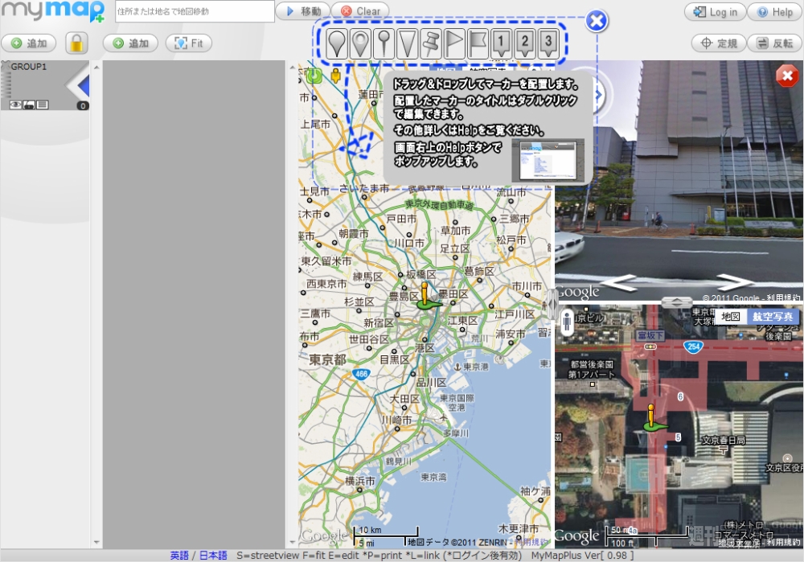The height and width of the screenshot is (562, 804).
Task: Switch mini map to 地図 view
Action: [730, 317]
